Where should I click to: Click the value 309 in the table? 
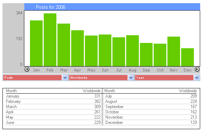click(97, 107)
